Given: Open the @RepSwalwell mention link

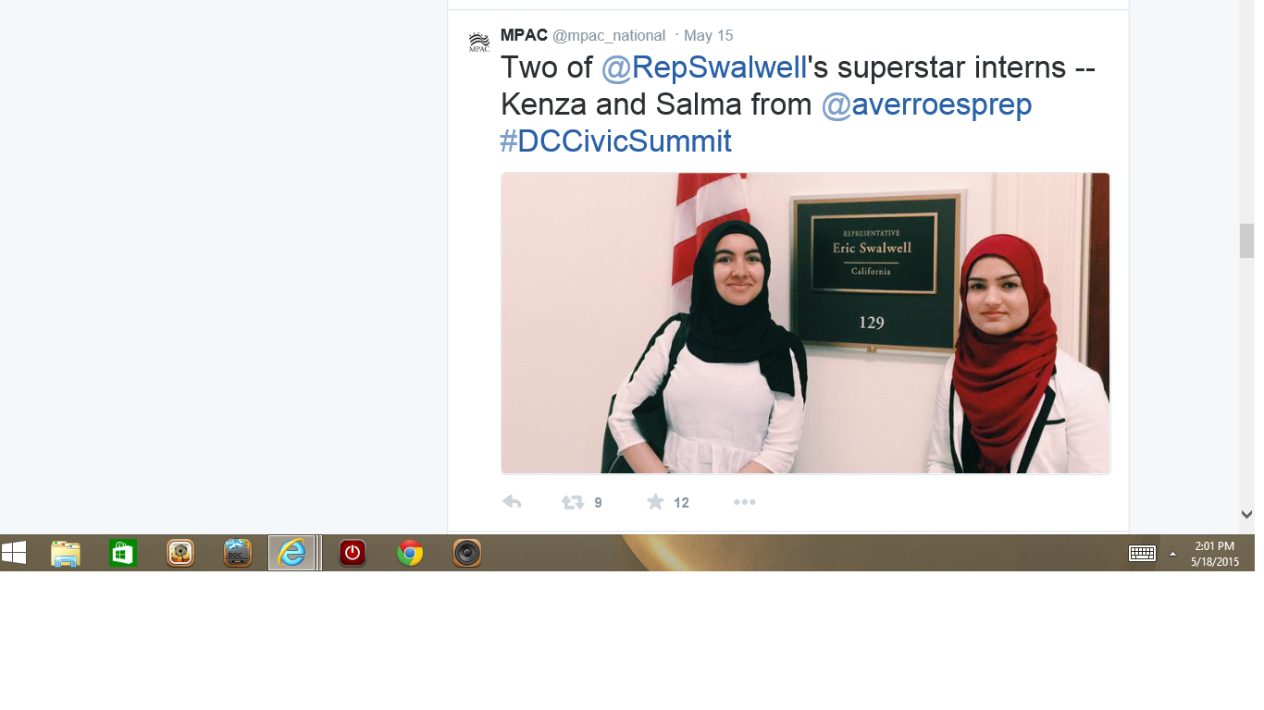Looking at the screenshot, I should (x=704, y=68).
